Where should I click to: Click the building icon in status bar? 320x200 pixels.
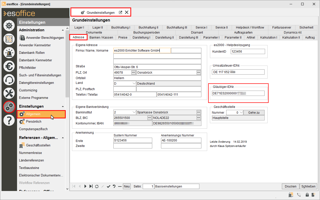pos(291,195)
